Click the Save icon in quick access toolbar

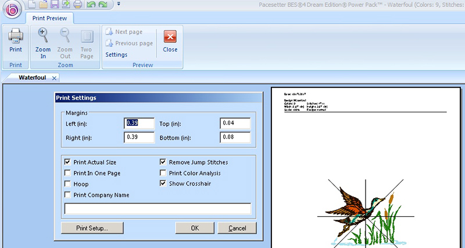pyautogui.click(x=54, y=5)
